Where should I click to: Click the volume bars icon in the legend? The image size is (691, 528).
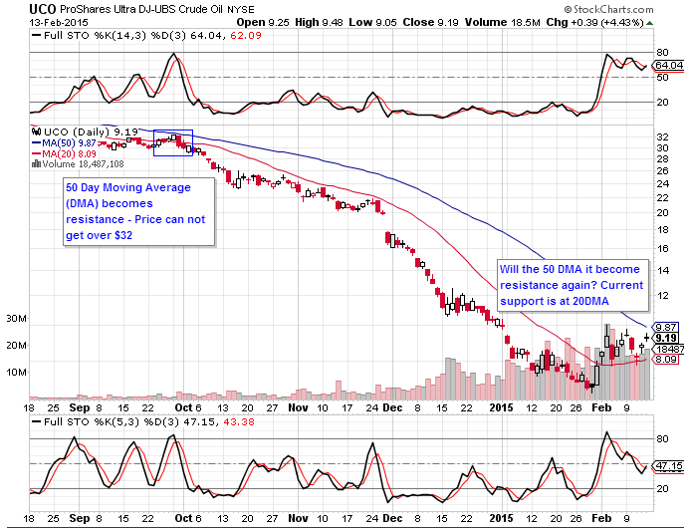pos(36,164)
